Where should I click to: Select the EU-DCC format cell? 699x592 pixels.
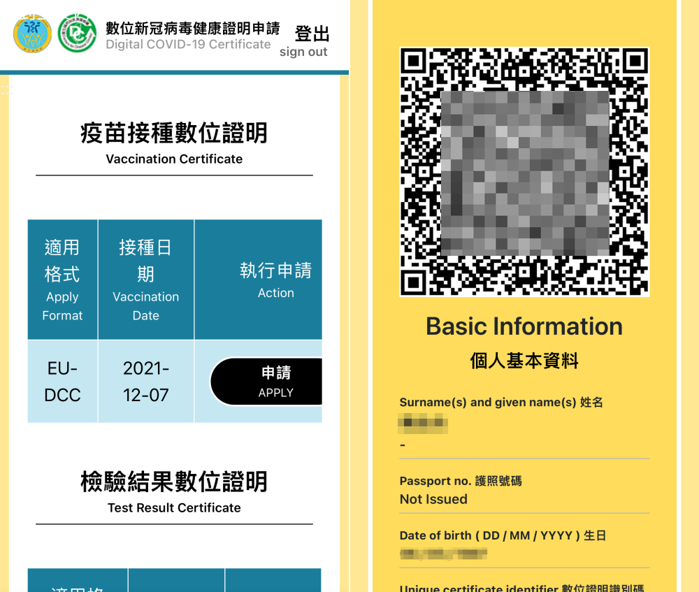[62, 382]
